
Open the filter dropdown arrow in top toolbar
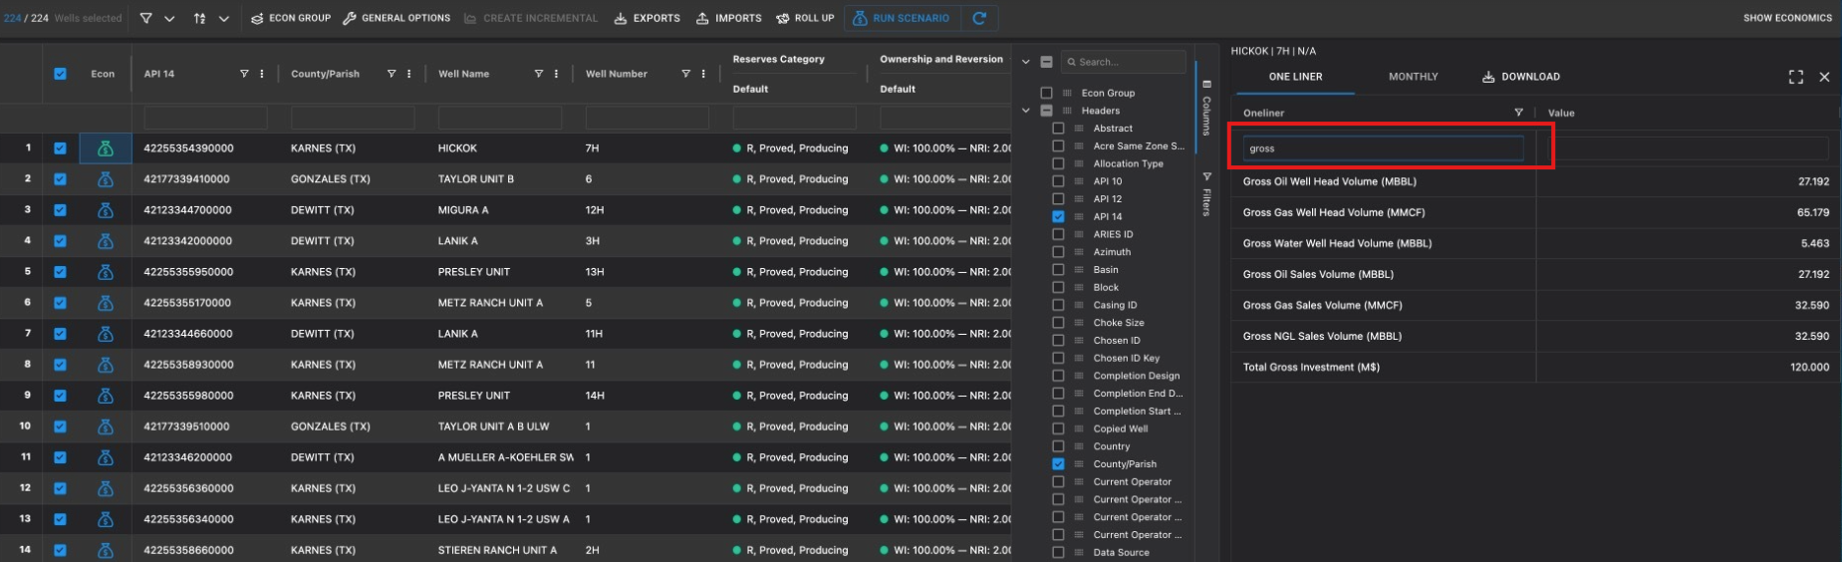[169, 18]
